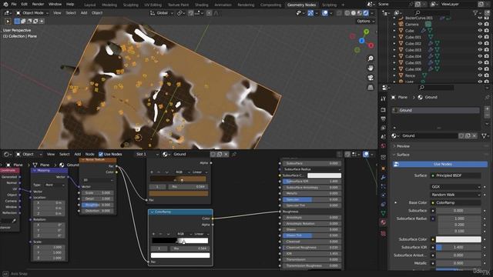Click the mesh icon of Fence object
This screenshot has height=277, width=493.
[x=424, y=75]
